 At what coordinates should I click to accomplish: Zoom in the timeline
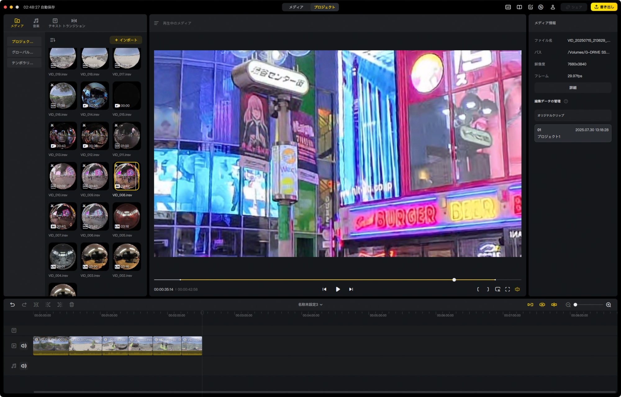click(x=609, y=305)
